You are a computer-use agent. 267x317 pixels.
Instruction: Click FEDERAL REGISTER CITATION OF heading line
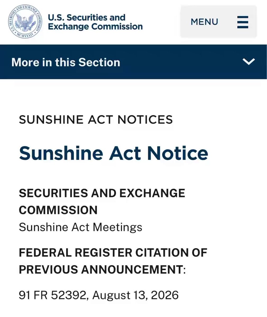click(113, 253)
